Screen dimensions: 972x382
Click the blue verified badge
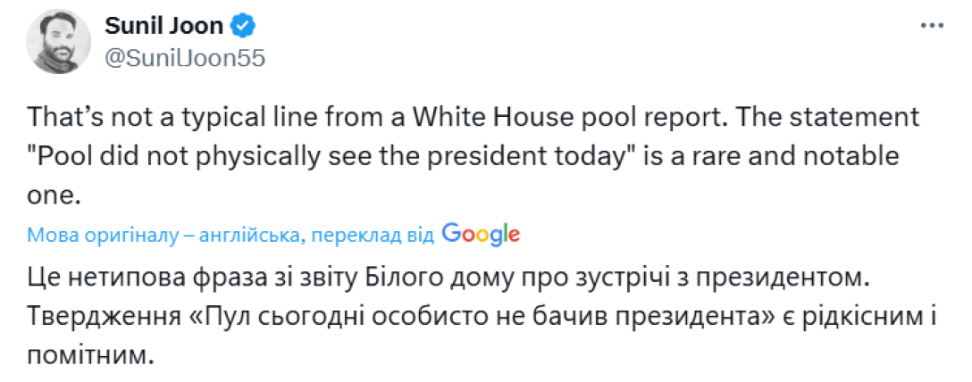pos(243,27)
